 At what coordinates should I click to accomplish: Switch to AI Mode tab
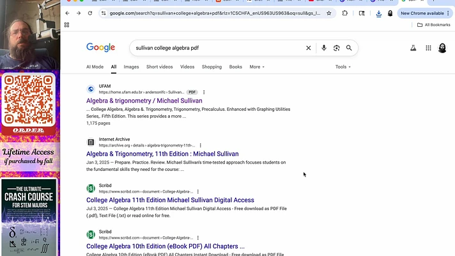tap(95, 67)
